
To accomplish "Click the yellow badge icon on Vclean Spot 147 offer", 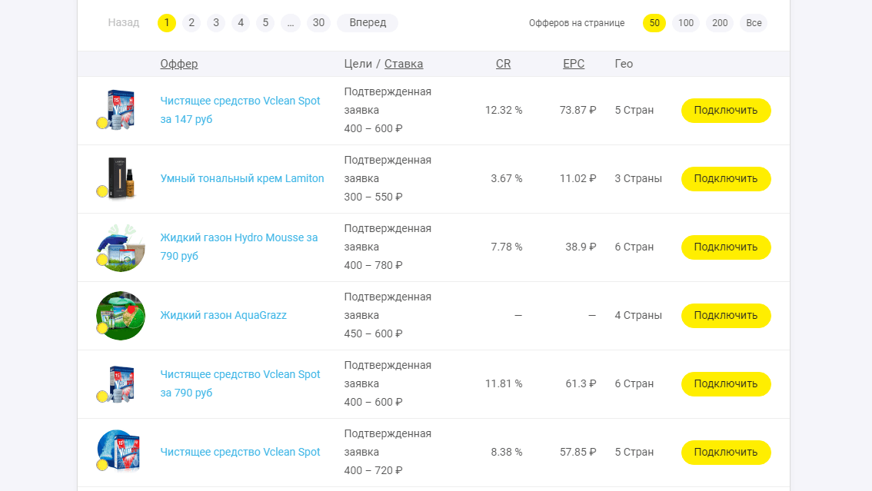I will point(102,123).
